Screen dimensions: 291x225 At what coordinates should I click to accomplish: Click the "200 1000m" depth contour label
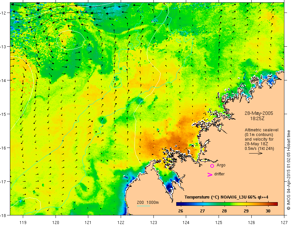coord(148,202)
